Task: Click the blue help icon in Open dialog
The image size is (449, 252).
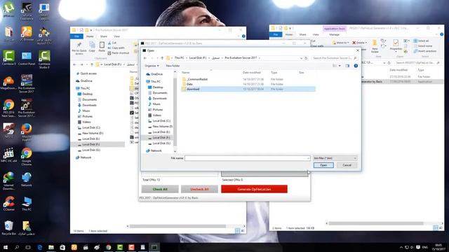Action: point(356,66)
